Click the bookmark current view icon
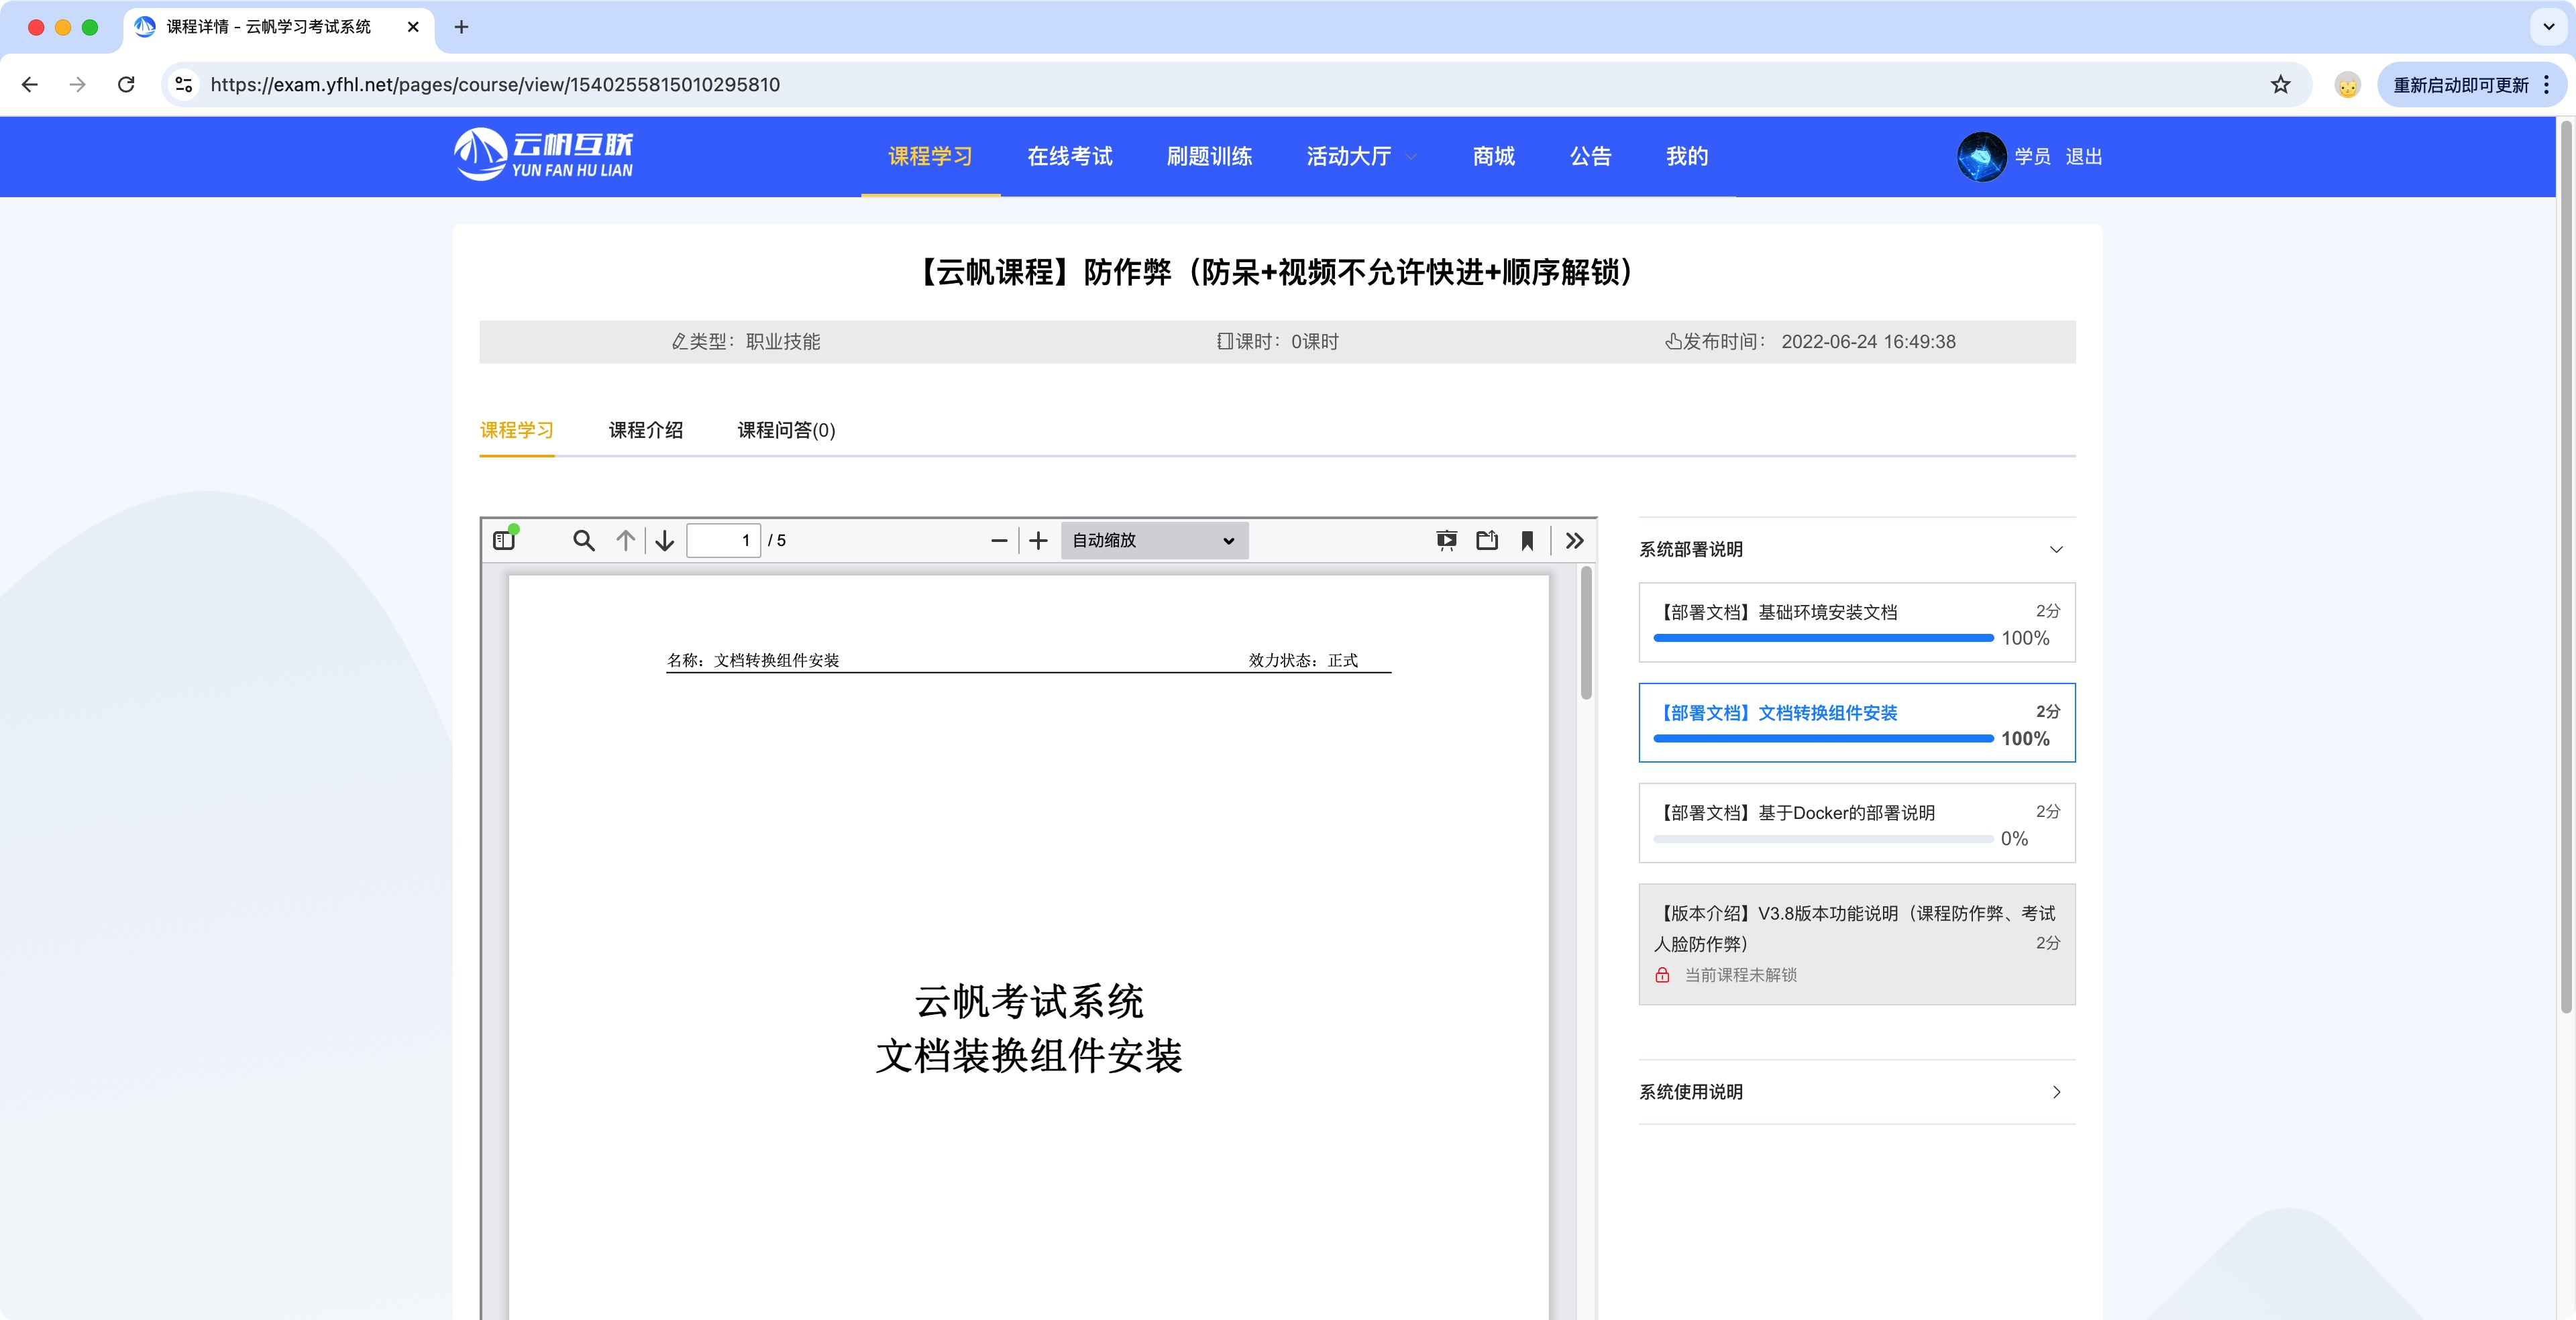The width and height of the screenshot is (2576, 1320). [x=1527, y=540]
